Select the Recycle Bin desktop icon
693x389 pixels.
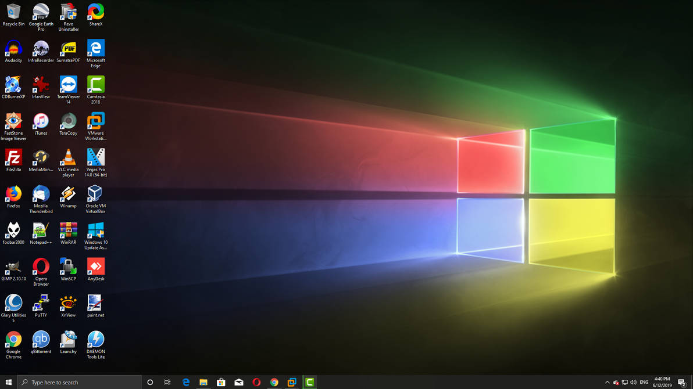tap(14, 15)
